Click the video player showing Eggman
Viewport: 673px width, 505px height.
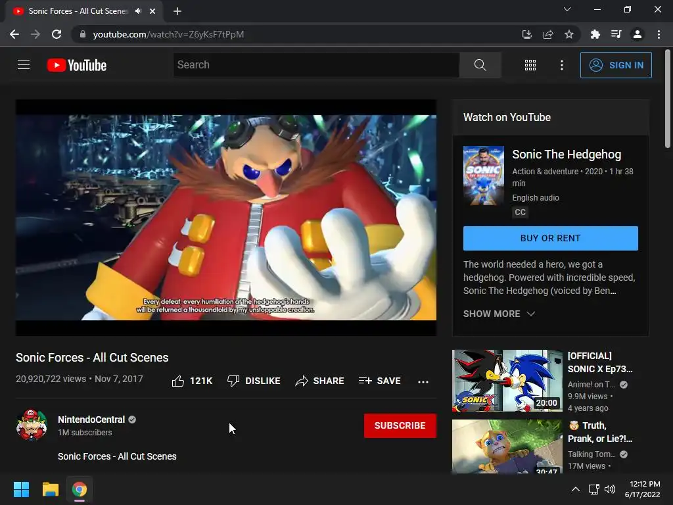point(226,218)
